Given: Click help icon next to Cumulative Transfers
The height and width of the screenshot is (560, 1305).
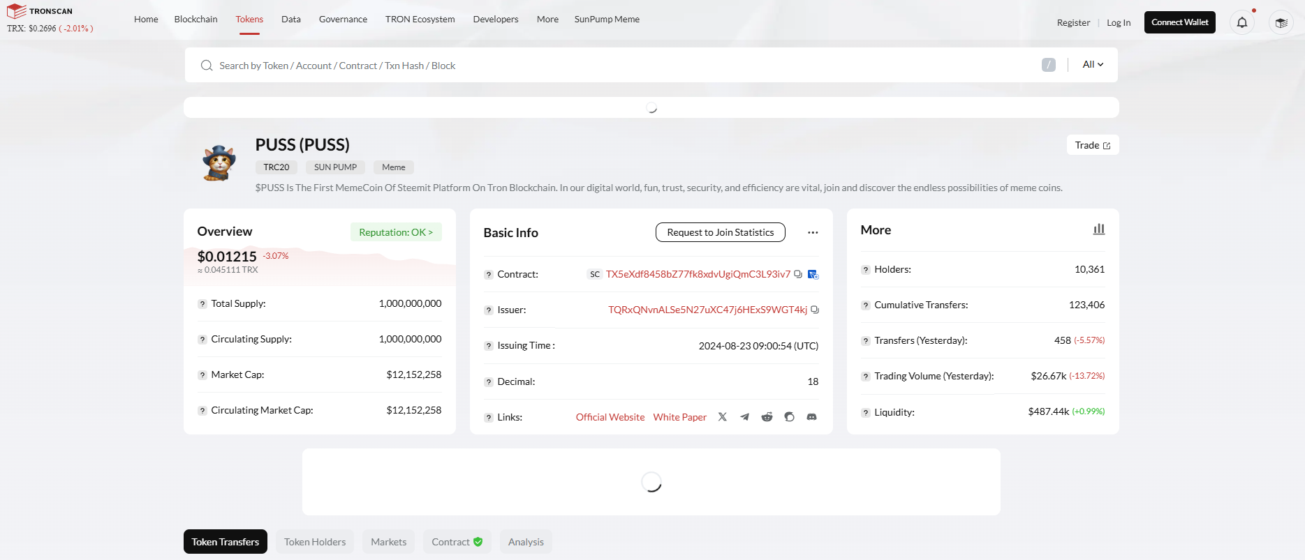Looking at the screenshot, I should (866, 305).
